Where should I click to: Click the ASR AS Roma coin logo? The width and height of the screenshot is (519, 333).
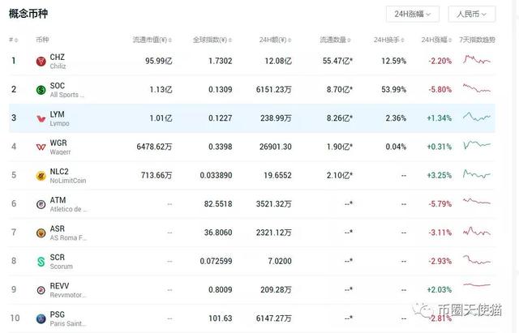41,233
